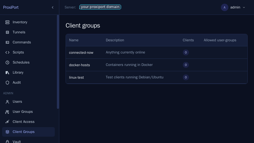Screen dimensions: 254x143
Task: Click the Description column header
Action: pos(115,40)
